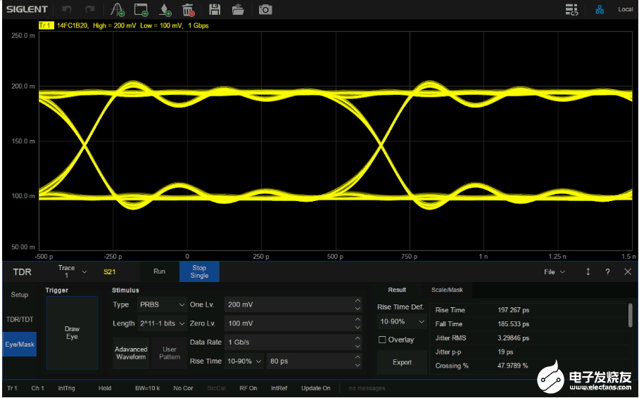The height and width of the screenshot is (398, 639).
Task: Click Update On in the status bar
Action: [x=316, y=388]
